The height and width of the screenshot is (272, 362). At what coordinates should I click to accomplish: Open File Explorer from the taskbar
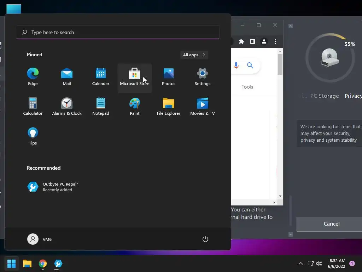27,263
